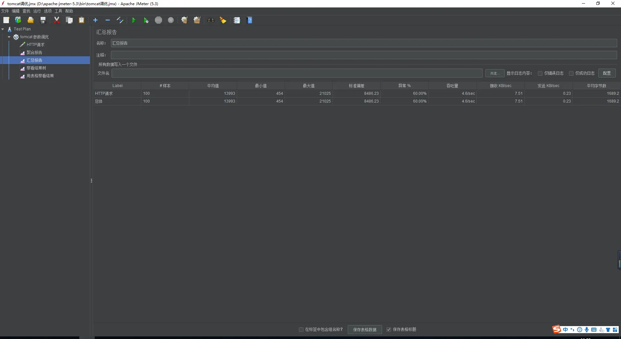Open the Function Helper list icon
The image size is (621, 339).
[237, 20]
